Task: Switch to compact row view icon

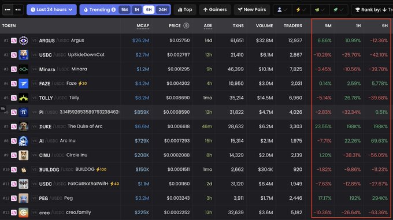Action: [x=8, y=10]
